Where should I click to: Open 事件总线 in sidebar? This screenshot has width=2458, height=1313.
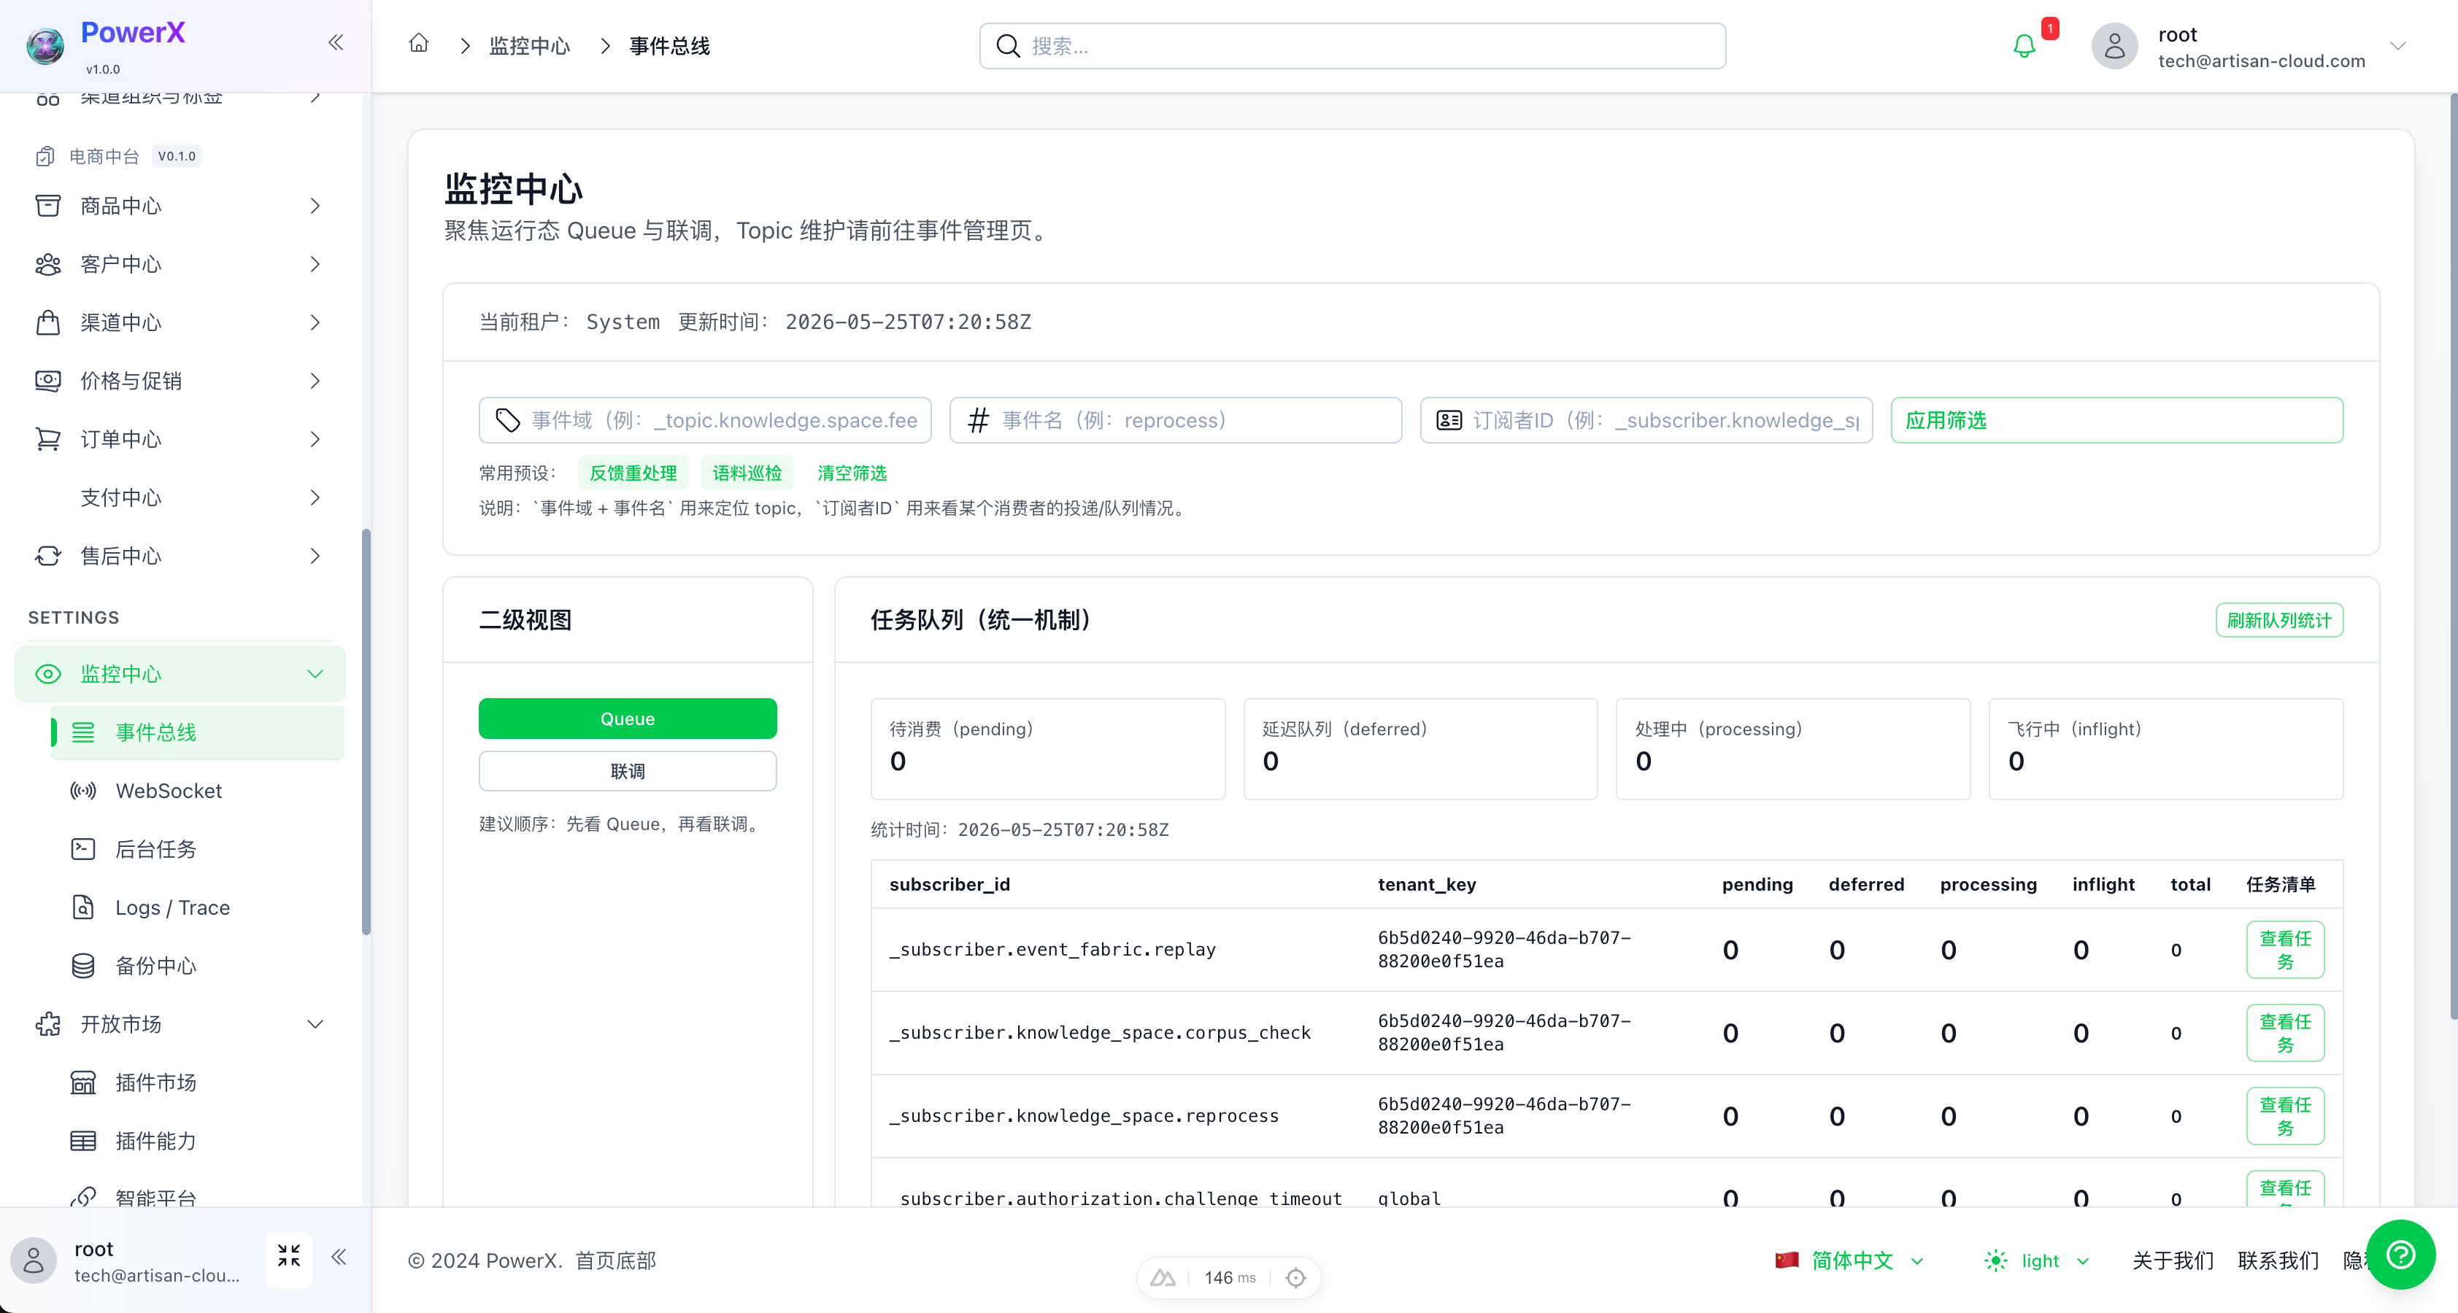coord(198,732)
